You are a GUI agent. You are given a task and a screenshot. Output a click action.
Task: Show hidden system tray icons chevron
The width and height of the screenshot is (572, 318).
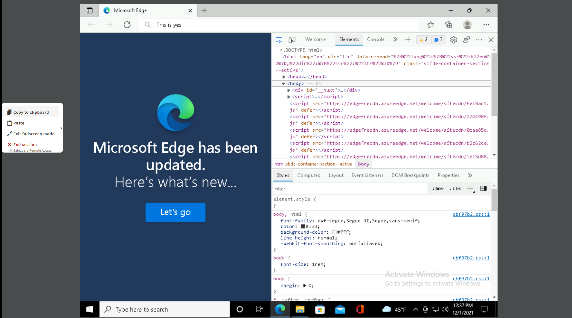(x=415, y=309)
